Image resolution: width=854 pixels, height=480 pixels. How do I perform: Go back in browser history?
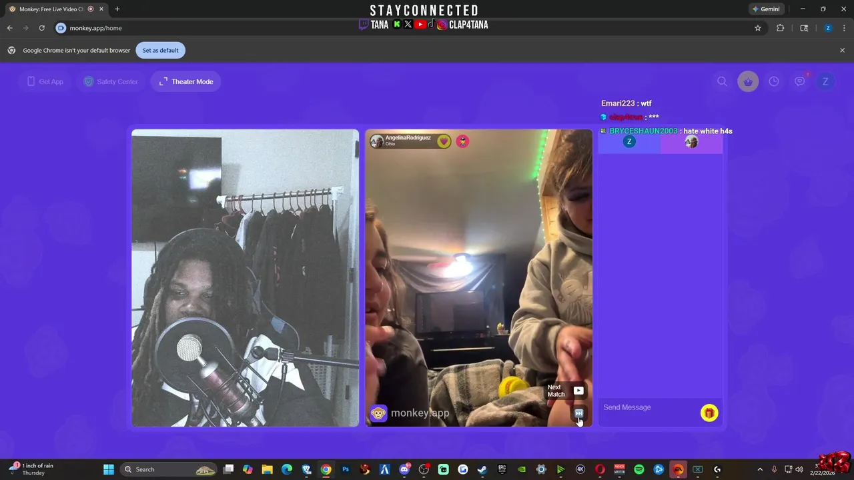pyautogui.click(x=9, y=28)
